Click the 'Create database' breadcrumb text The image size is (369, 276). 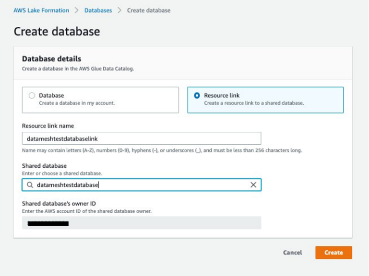(x=149, y=11)
